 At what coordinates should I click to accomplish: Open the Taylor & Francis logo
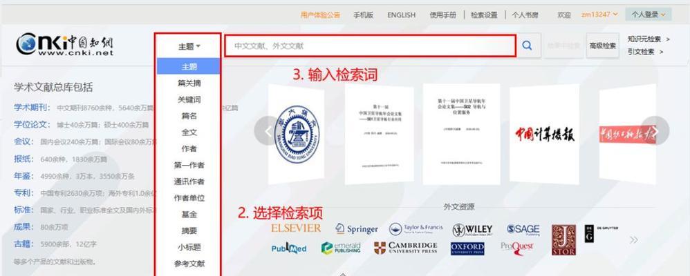click(x=416, y=228)
